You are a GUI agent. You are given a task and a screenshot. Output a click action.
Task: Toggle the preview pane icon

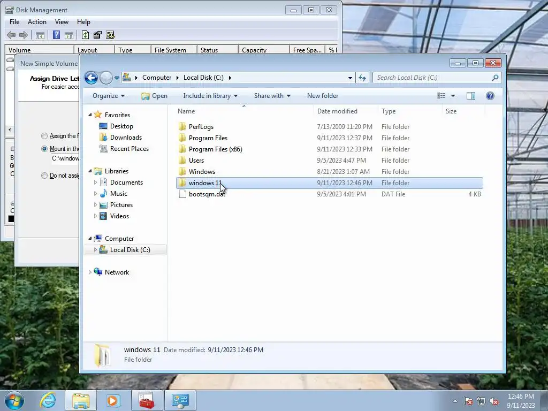pyautogui.click(x=471, y=96)
